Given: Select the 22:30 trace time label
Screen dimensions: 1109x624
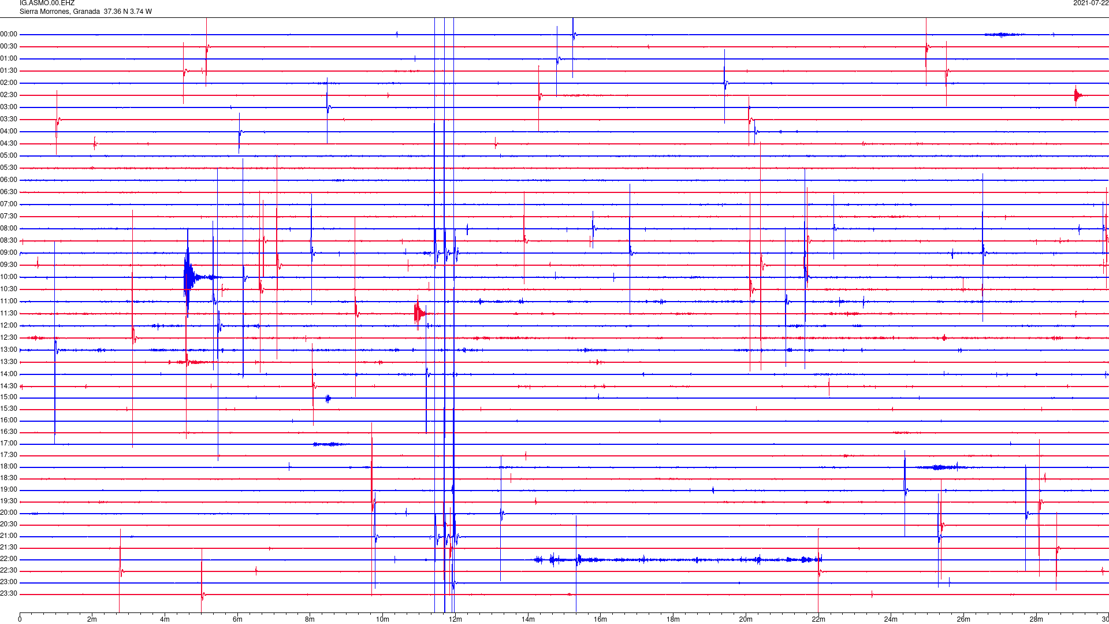Looking at the screenshot, I should point(9,571).
